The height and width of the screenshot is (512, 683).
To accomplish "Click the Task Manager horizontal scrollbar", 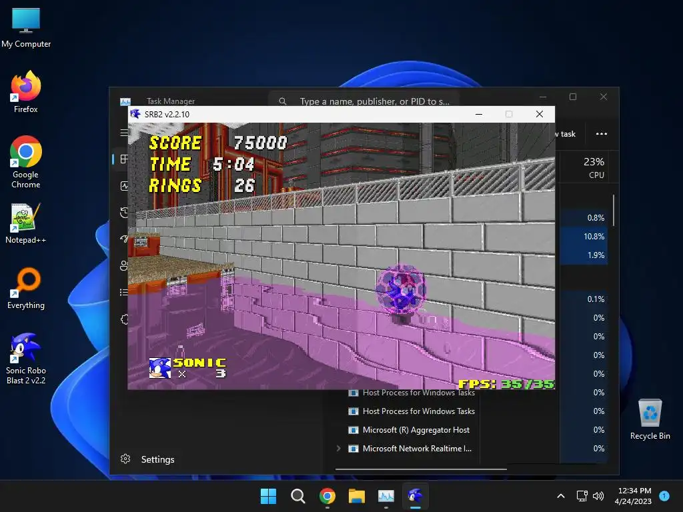I will 421,469.
